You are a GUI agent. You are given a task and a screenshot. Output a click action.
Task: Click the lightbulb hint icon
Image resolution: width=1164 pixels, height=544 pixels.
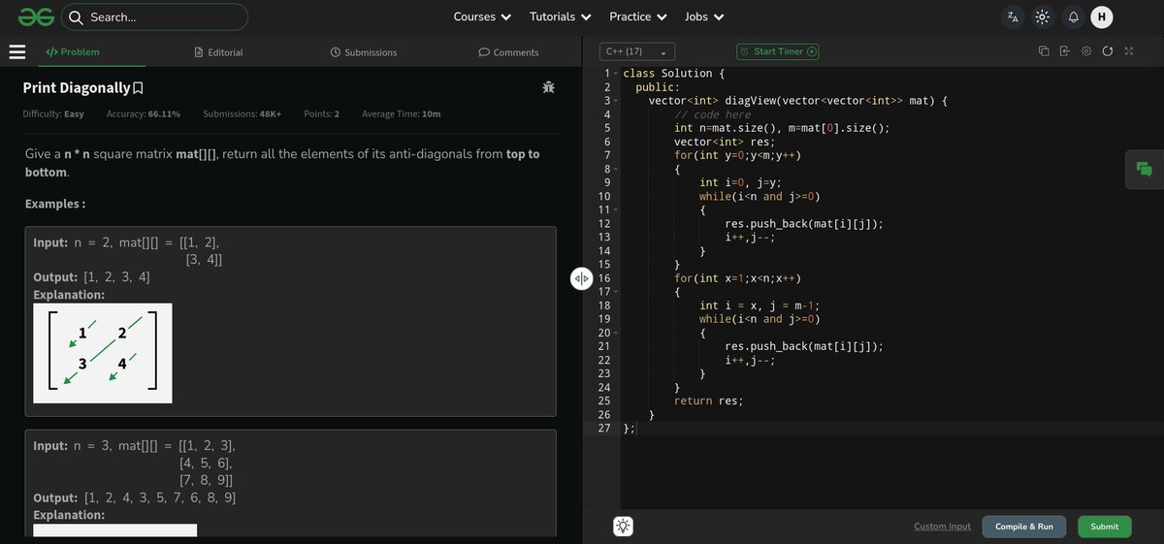[623, 527]
